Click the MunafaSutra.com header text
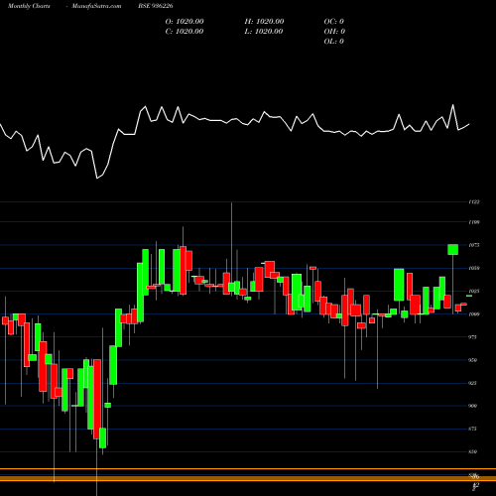The height and width of the screenshot is (496, 496). click(x=96, y=6)
